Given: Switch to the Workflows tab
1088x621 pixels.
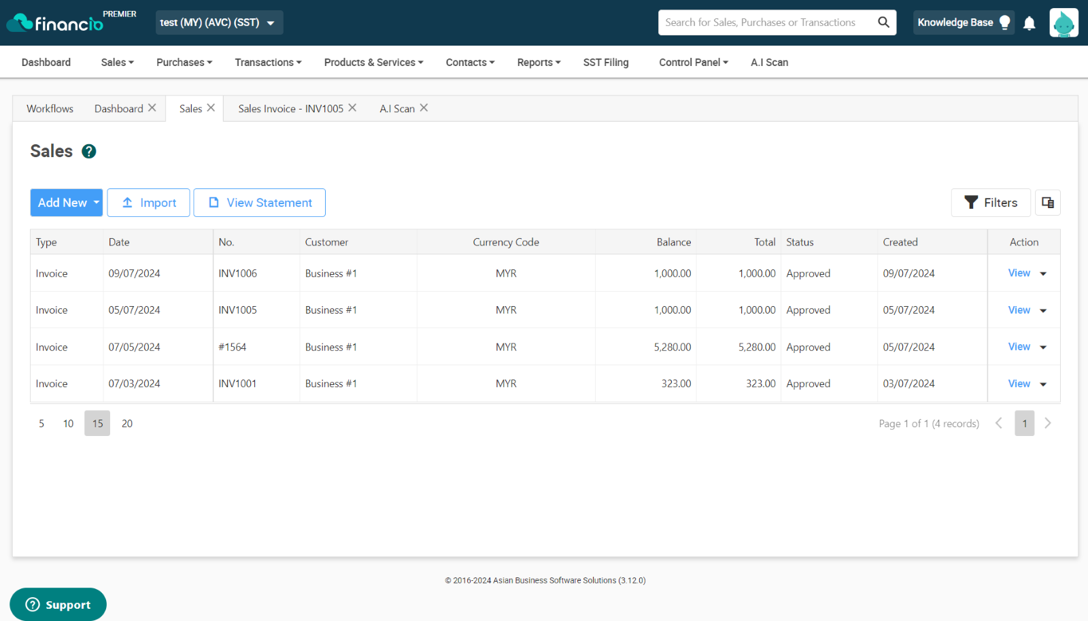Looking at the screenshot, I should (50, 108).
